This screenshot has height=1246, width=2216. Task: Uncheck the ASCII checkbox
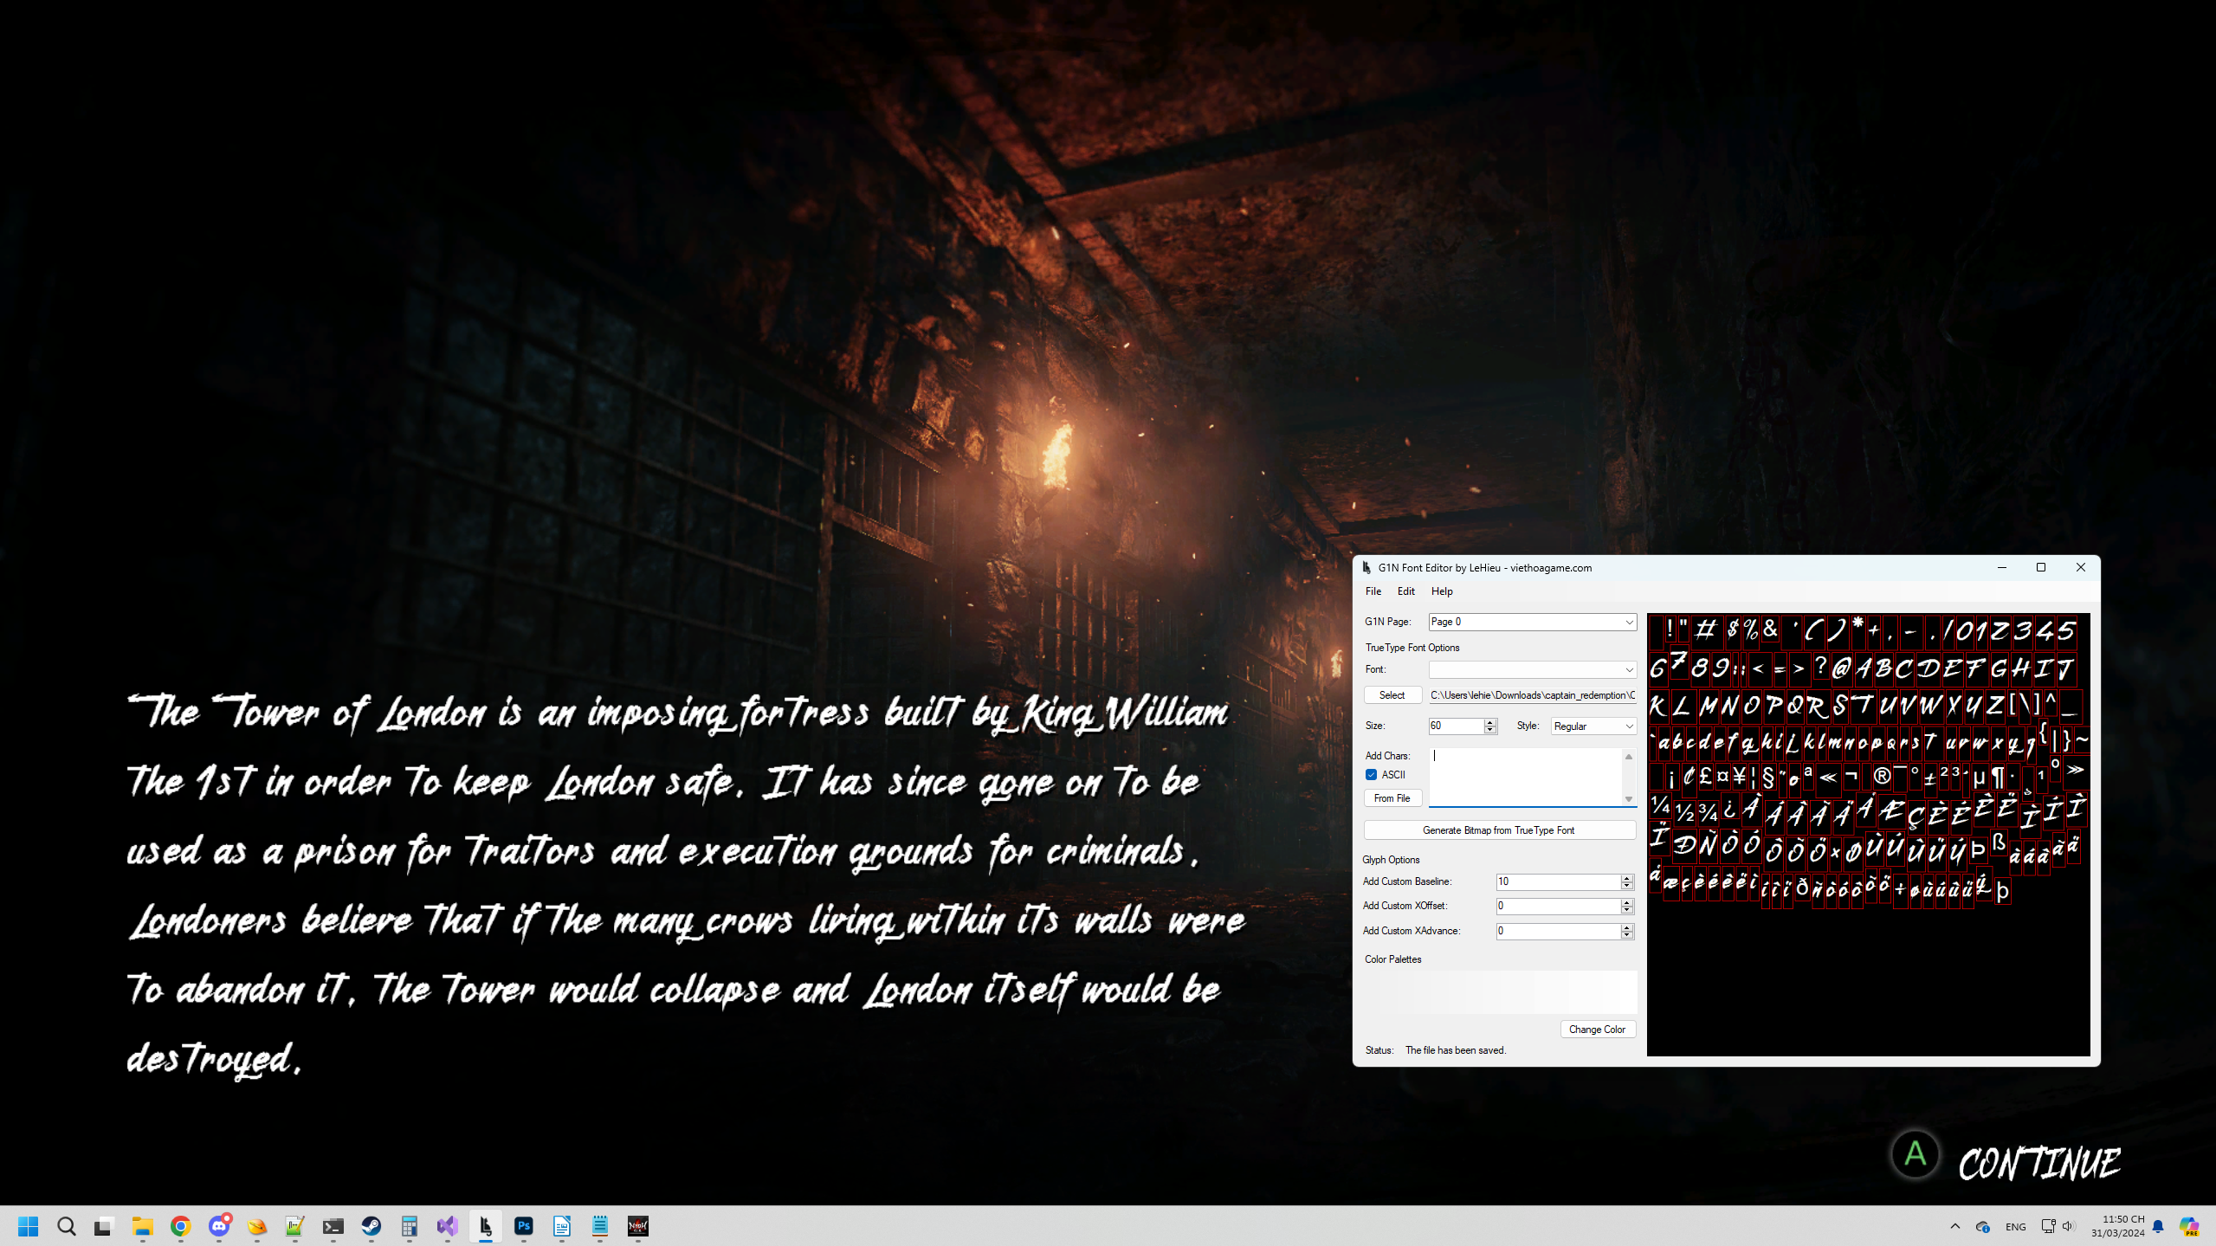click(x=1371, y=774)
